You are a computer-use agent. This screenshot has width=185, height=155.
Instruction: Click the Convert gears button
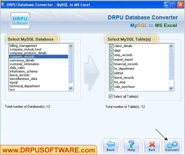point(172,146)
